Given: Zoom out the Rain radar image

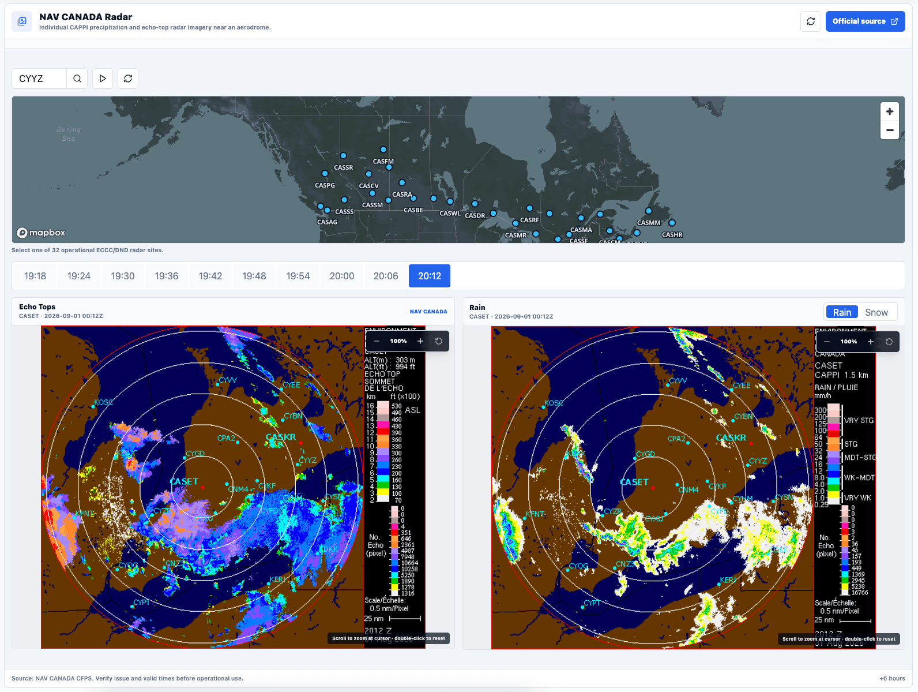Looking at the screenshot, I should coord(827,342).
